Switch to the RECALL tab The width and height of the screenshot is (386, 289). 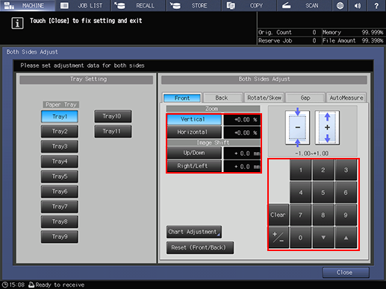click(x=138, y=5)
